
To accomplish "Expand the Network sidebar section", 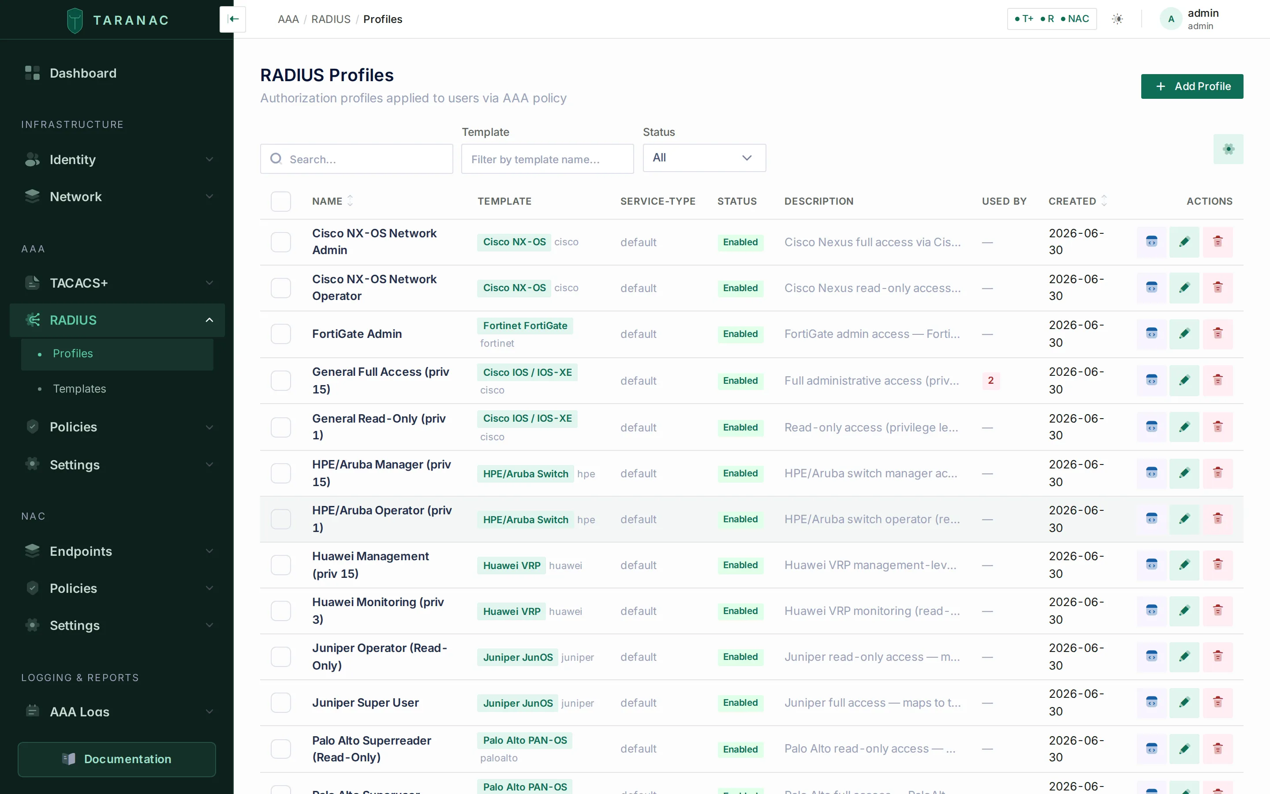I will [117, 196].
